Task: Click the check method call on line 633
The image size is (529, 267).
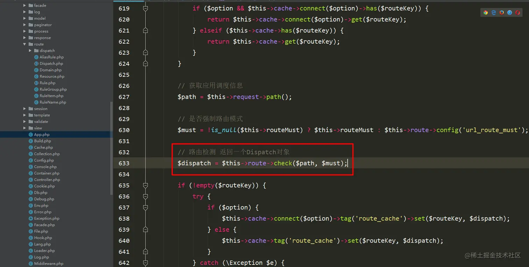Action: pyautogui.click(x=283, y=163)
